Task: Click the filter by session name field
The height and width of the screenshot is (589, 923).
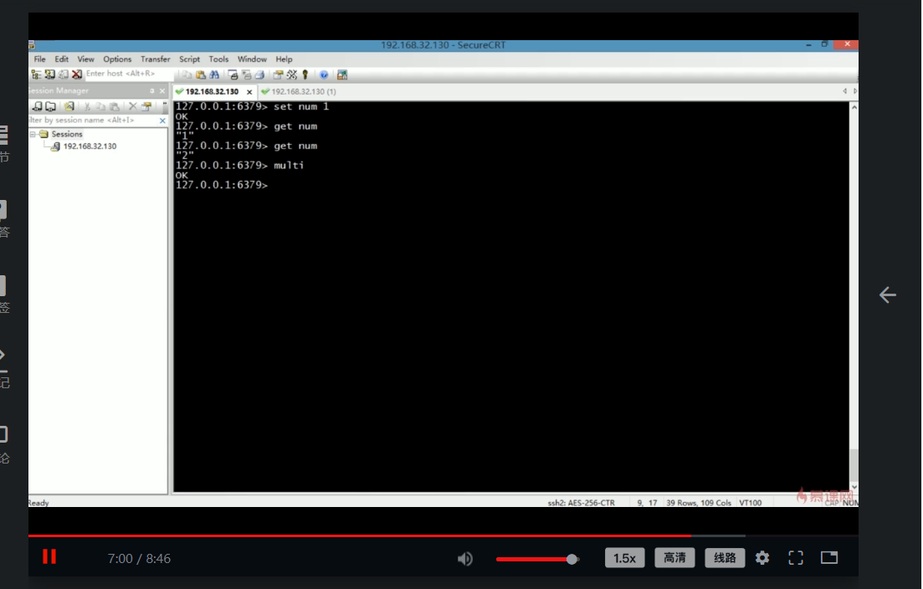Action: (x=92, y=120)
